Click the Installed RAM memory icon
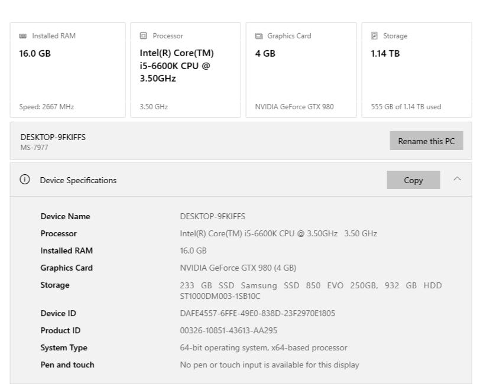The height and width of the screenshot is (384, 480). pos(23,36)
